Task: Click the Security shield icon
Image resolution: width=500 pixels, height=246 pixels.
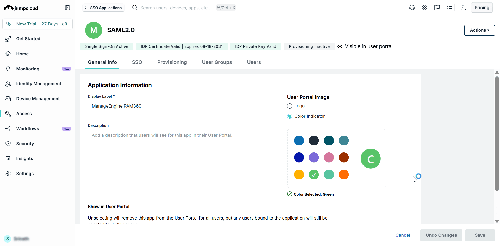Action: (x=8, y=144)
